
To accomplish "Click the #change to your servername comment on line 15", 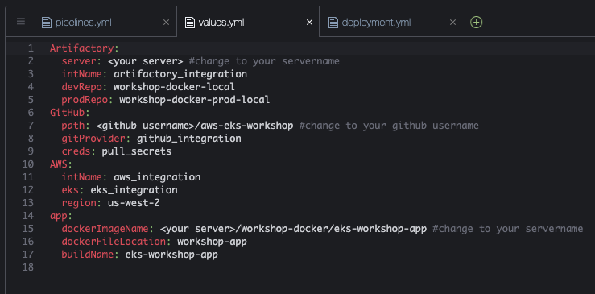I will coord(508,229).
